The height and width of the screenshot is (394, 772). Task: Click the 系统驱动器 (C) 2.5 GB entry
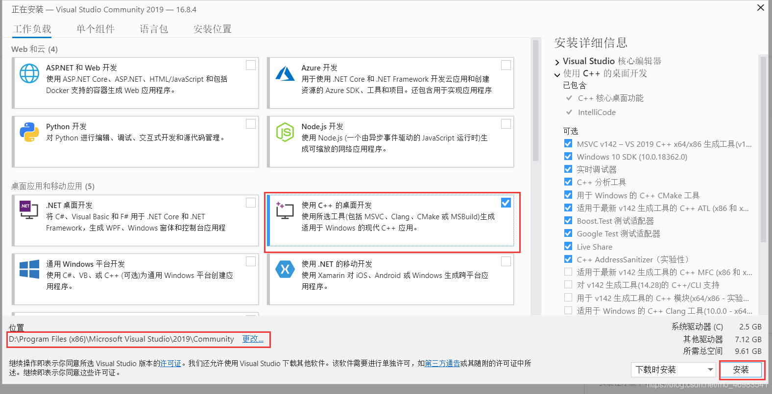[717, 326]
